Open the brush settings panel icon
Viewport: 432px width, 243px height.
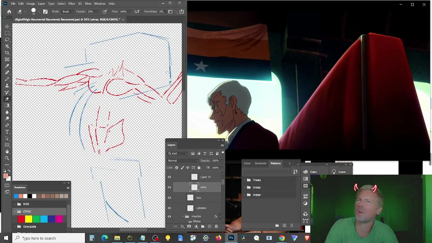coord(45,11)
